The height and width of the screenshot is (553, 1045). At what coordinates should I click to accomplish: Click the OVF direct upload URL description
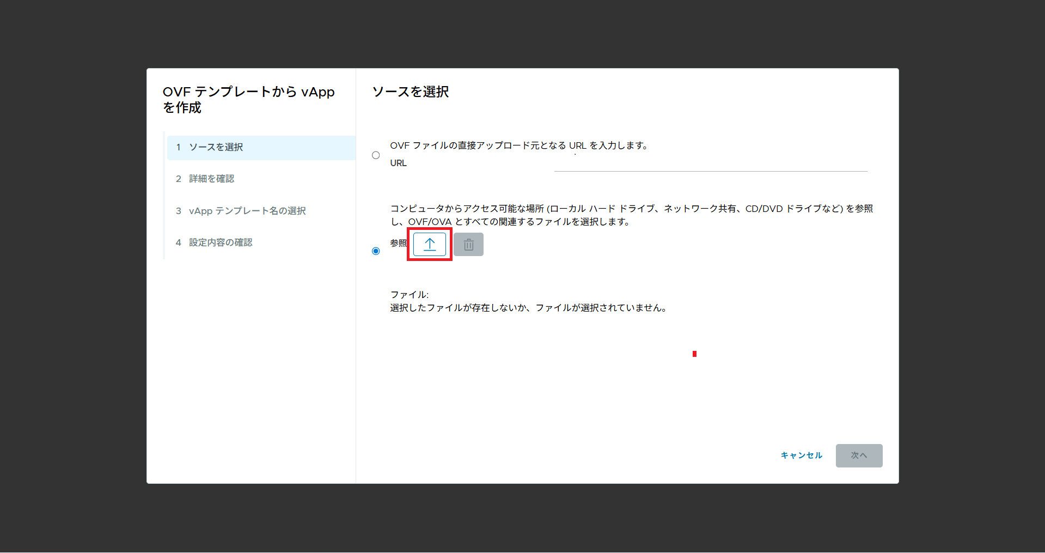[x=518, y=145]
